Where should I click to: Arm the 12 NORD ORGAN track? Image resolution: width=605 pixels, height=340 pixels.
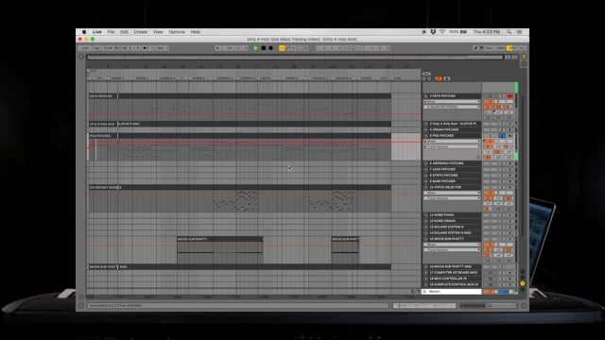[510, 221]
